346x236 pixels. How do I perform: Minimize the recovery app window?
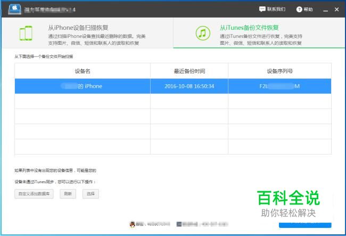[325, 10]
